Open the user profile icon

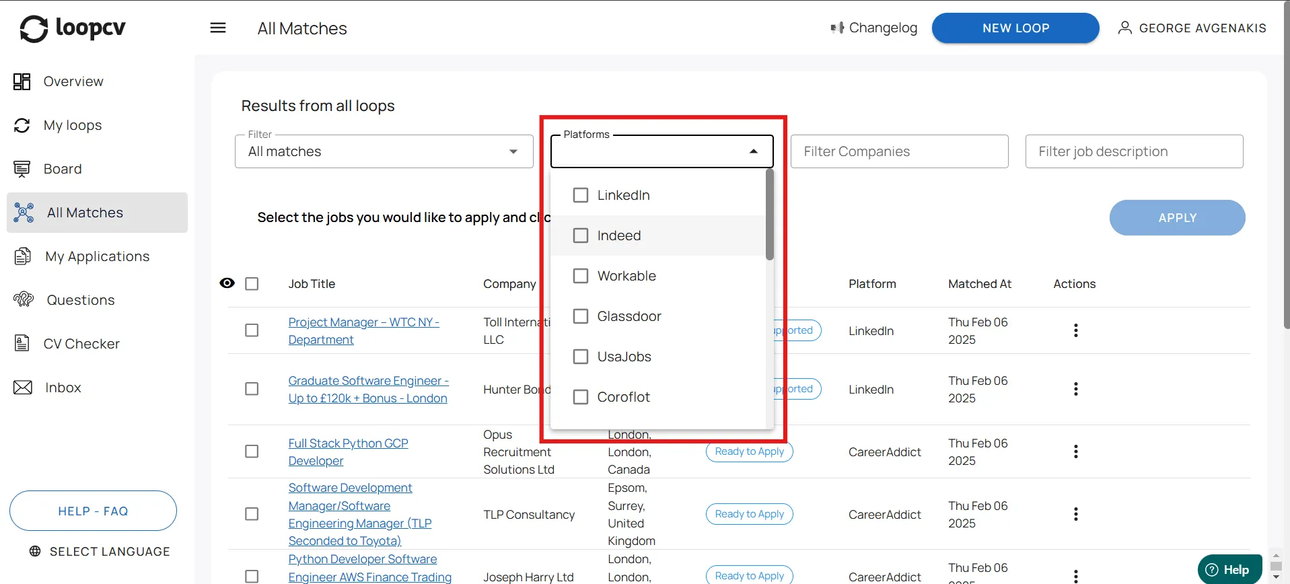click(1124, 28)
